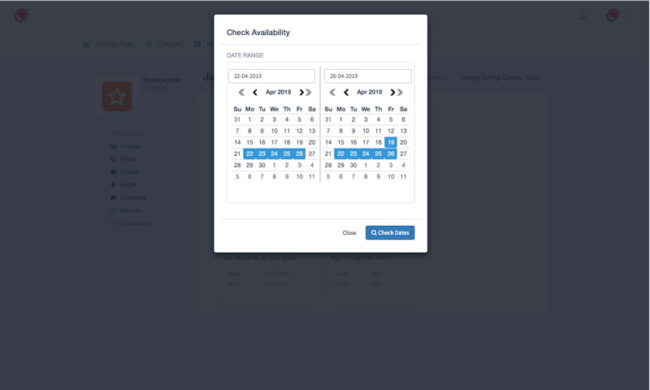This screenshot has height=390, width=650.
Task: Show previous month in right calendar
Action: (346, 92)
